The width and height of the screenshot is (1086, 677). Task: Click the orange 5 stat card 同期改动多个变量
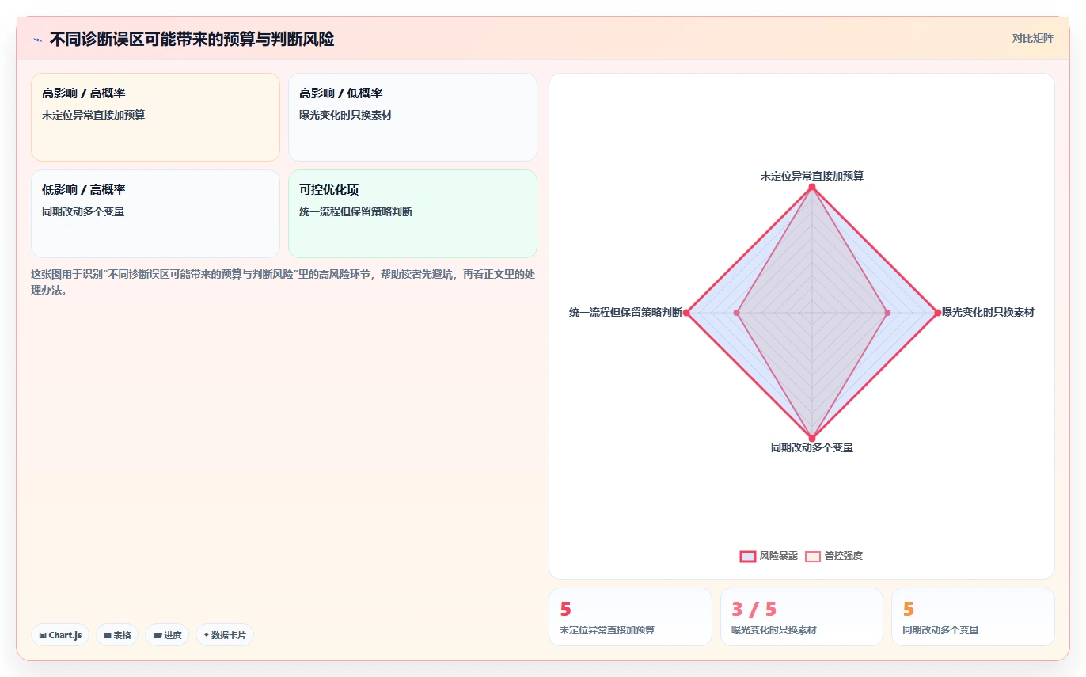click(973, 617)
